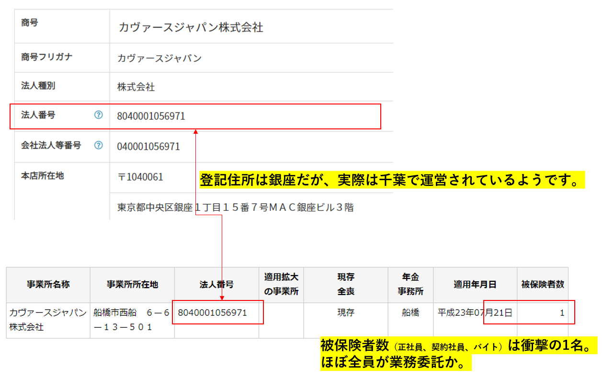Screen dimensions: 603x380
Task: Click the 法人番号 column header in the lower table
Action: [x=216, y=285]
